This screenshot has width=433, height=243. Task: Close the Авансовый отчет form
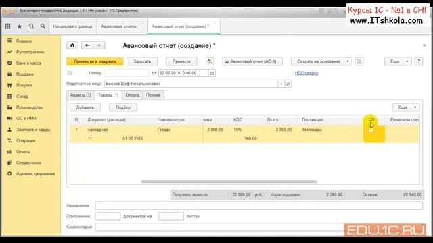[424, 45]
